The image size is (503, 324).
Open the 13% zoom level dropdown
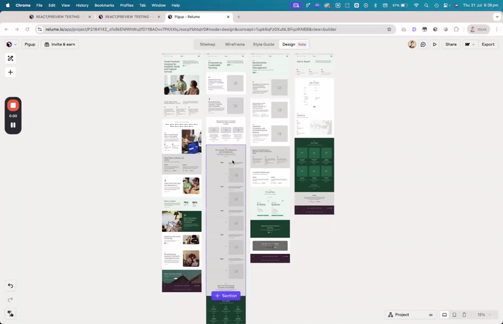point(484,315)
